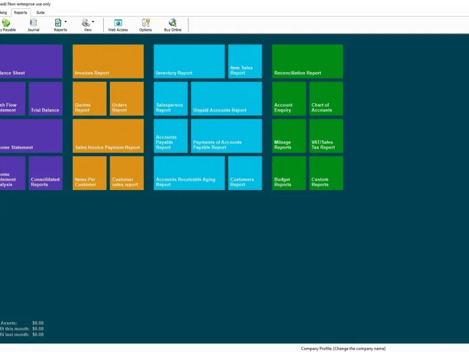469x352 pixels.
Task: Open the Unpaid Accounts Report tile
Action: [226, 99]
